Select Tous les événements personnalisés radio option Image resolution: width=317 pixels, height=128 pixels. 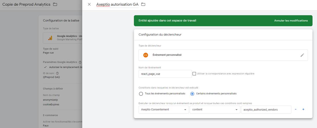click(141, 94)
